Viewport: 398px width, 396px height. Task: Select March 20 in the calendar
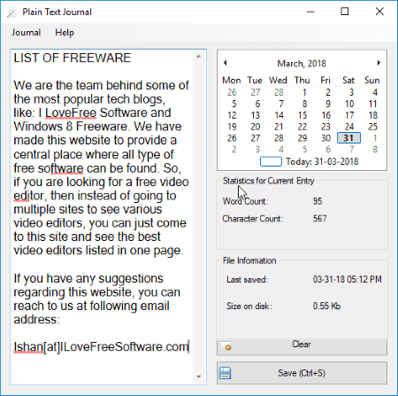[256, 127]
